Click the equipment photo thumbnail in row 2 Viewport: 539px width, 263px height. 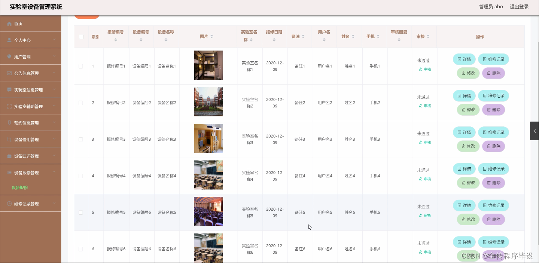pyautogui.click(x=208, y=102)
